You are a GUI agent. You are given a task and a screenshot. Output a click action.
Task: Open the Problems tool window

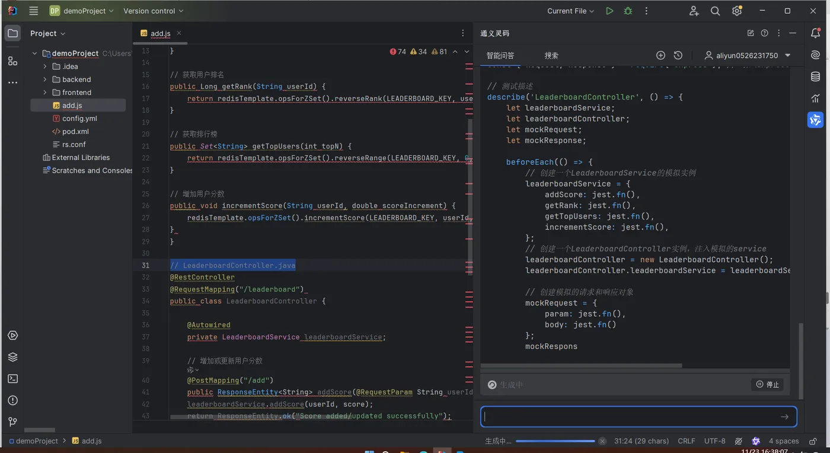pyautogui.click(x=12, y=400)
